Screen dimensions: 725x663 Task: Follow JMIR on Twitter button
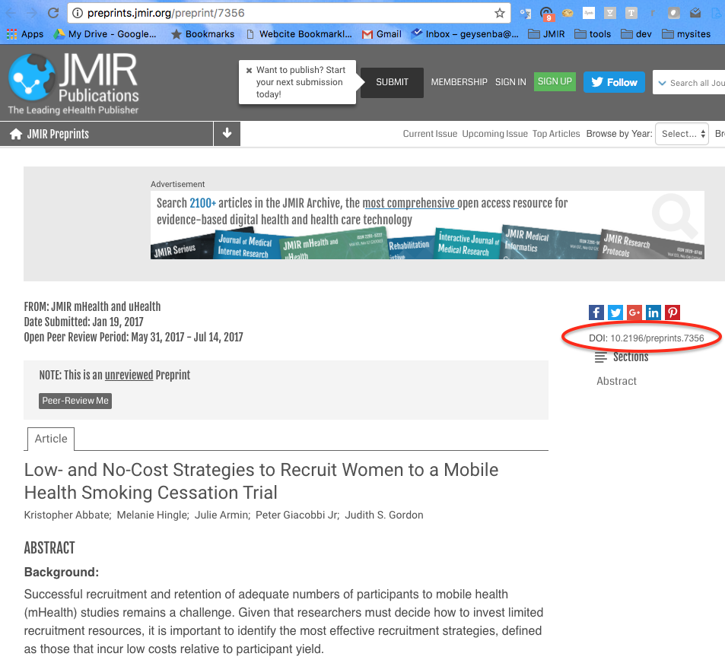(614, 82)
